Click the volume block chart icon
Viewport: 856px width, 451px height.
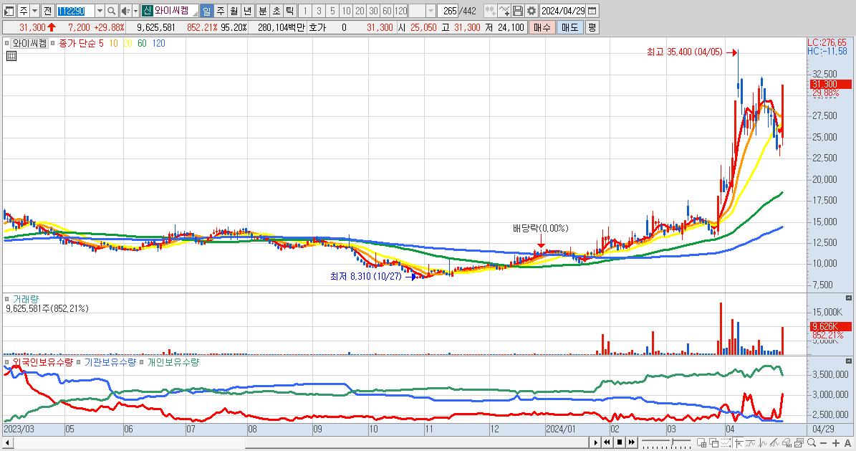click(x=787, y=442)
